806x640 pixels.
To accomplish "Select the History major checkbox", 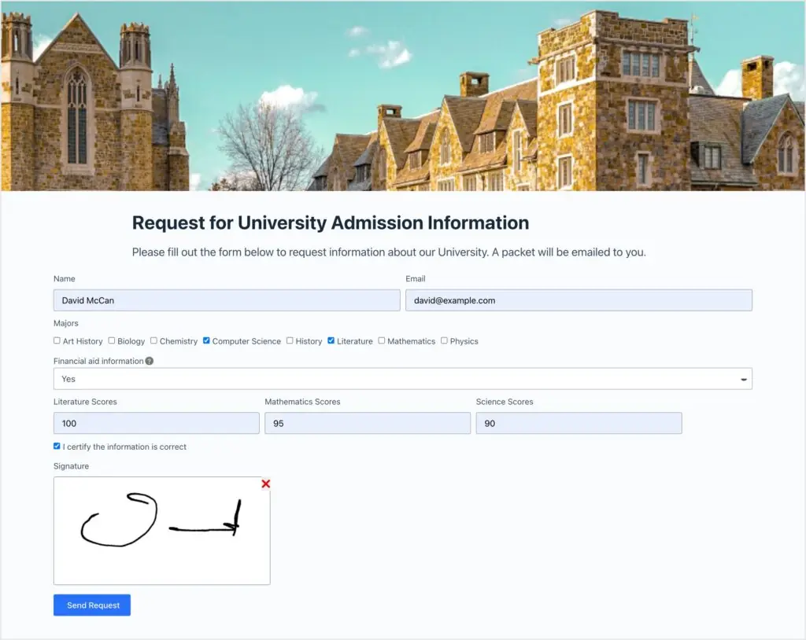I will tap(290, 340).
